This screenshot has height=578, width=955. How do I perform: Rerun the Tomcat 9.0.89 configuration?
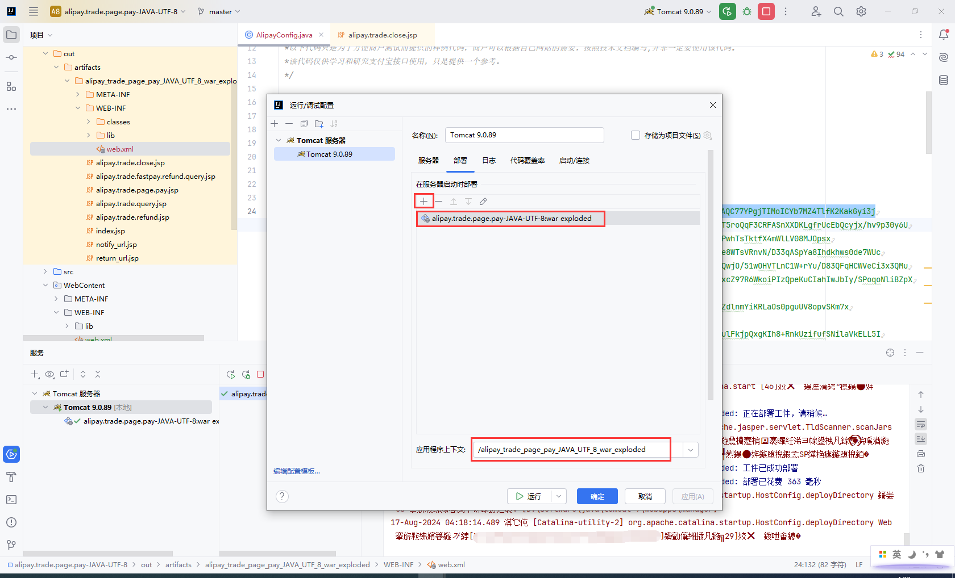click(727, 11)
